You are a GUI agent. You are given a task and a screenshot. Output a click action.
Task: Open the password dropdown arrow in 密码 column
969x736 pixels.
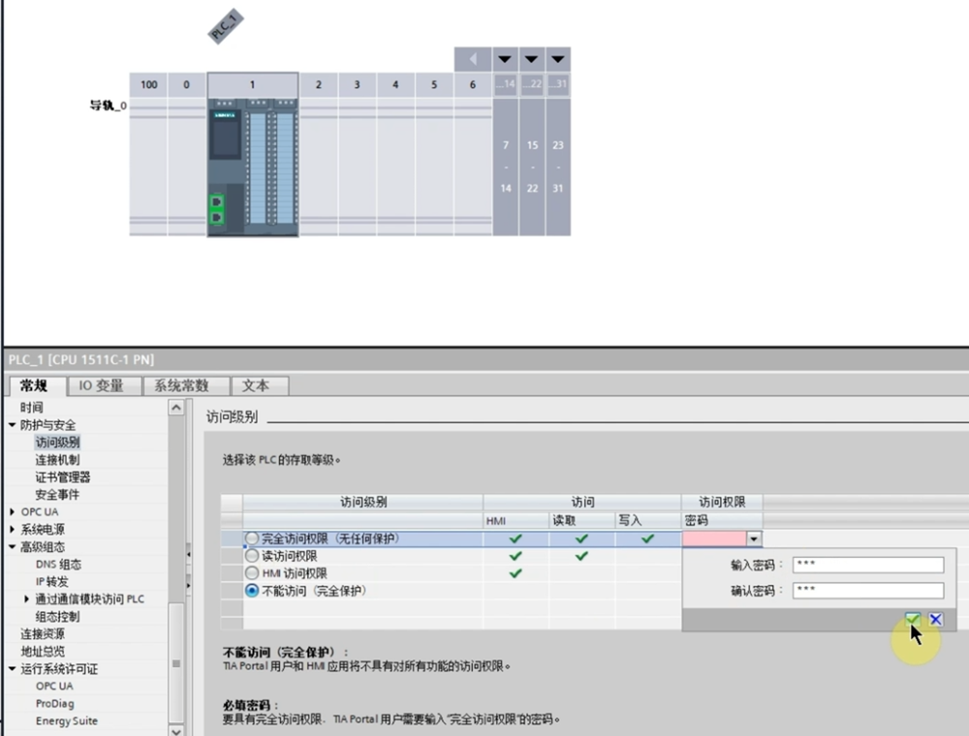(x=754, y=538)
